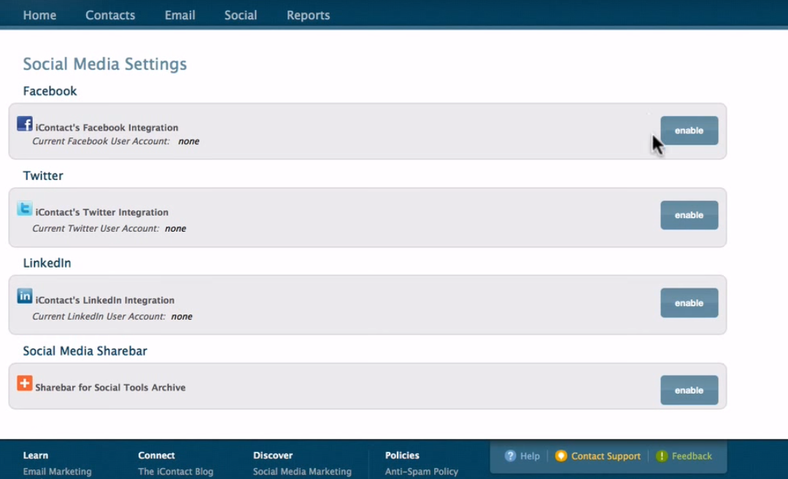The width and height of the screenshot is (788, 479).
Task: Click the Twitter bird icon
Action: click(25, 209)
